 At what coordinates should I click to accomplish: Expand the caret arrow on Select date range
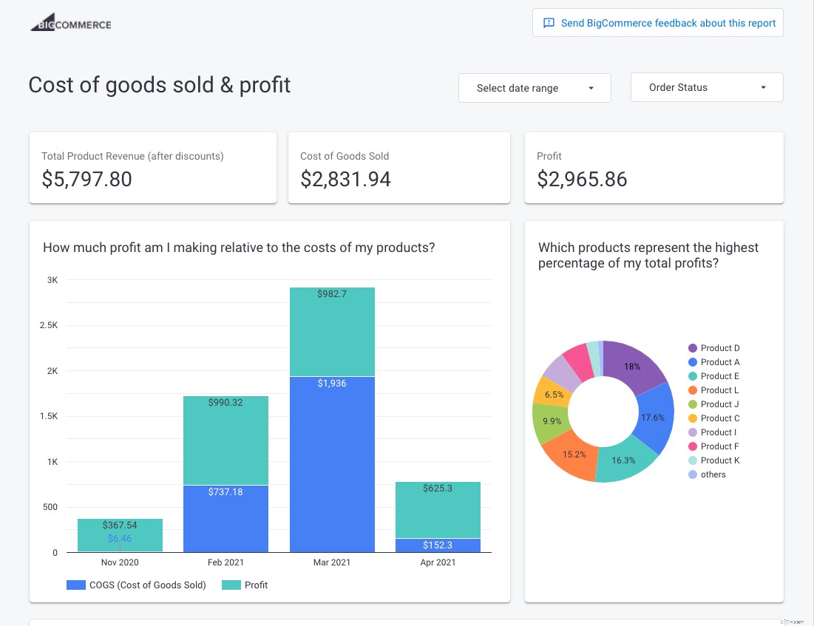590,87
